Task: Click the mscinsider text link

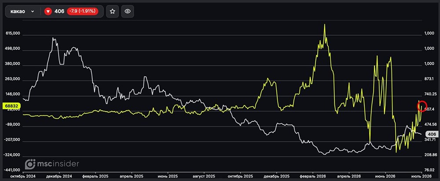Action: click(58, 164)
